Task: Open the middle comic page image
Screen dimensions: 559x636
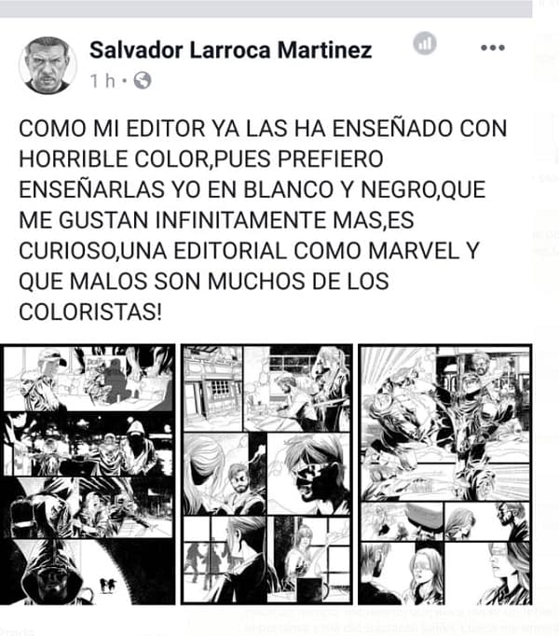Action: click(x=266, y=474)
